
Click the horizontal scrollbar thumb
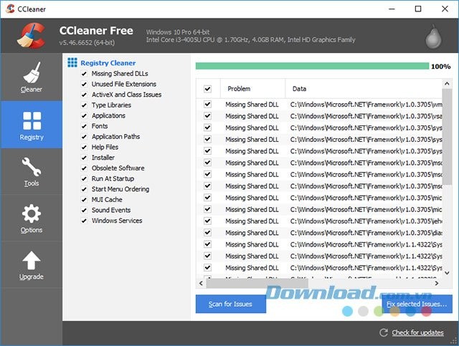click(257, 283)
